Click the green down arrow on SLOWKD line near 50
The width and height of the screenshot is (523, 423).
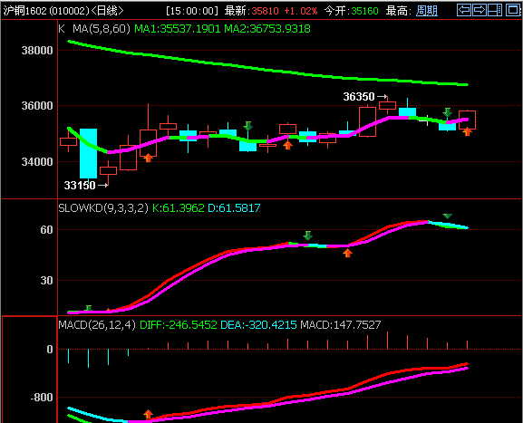[307, 236]
